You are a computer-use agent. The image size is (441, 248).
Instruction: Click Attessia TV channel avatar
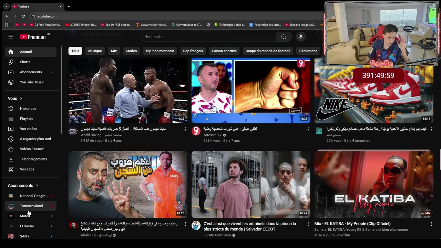coord(196,131)
